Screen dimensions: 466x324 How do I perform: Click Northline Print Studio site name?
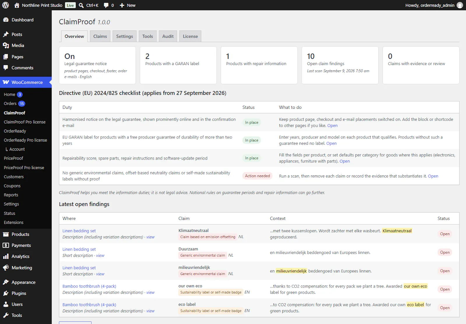pyautogui.click(x=42, y=5)
